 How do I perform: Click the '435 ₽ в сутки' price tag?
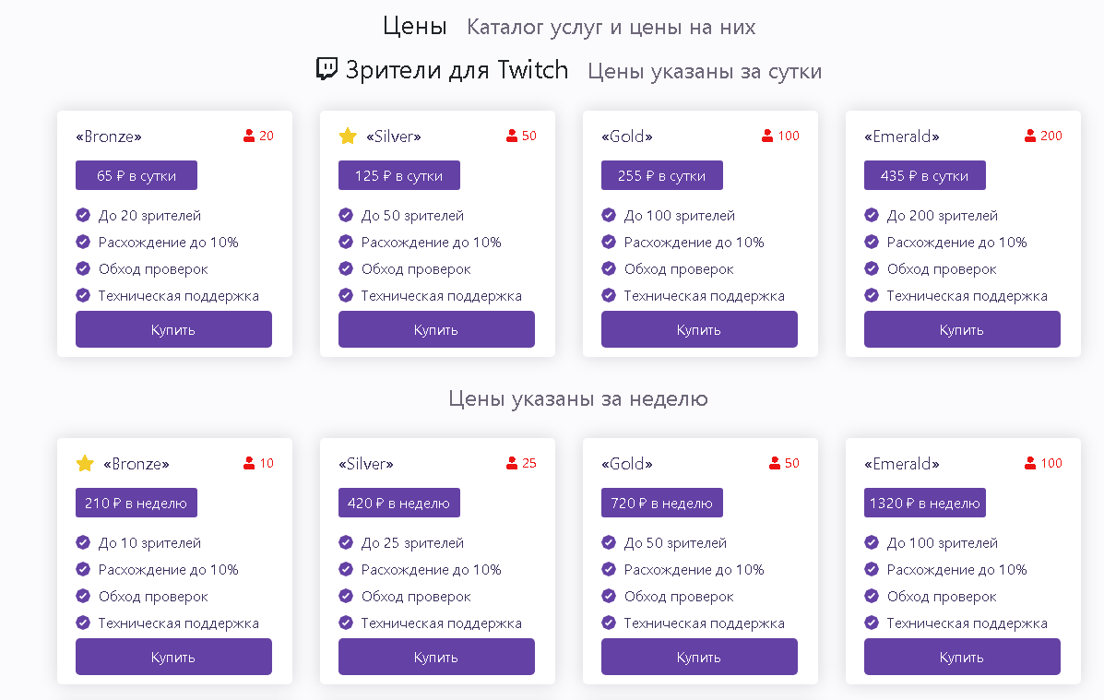[x=924, y=175]
